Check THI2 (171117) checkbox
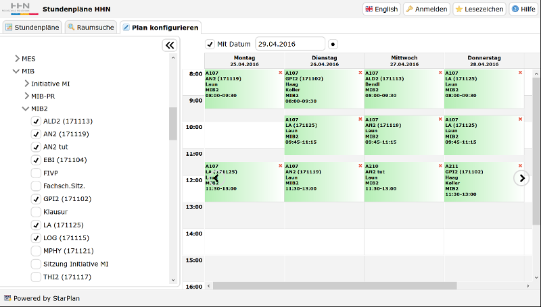This screenshot has height=307, width=541. click(x=36, y=277)
